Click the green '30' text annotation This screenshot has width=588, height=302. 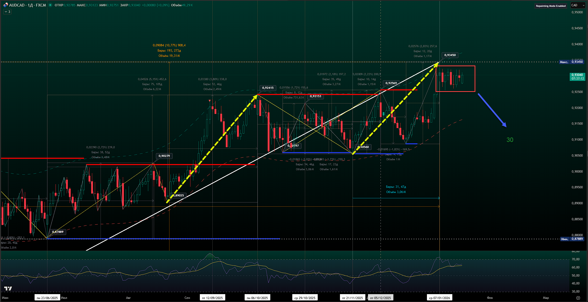pyautogui.click(x=510, y=140)
